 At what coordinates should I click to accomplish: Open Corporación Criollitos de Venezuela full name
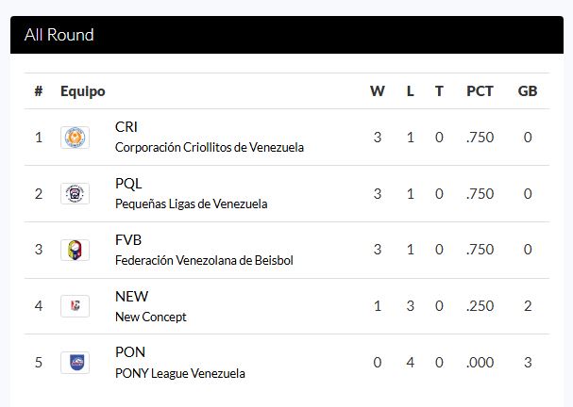point(210,147)
